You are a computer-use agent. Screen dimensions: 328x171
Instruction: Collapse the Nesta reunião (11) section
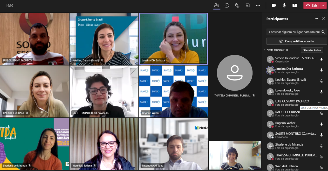click(x=264, y=50)
